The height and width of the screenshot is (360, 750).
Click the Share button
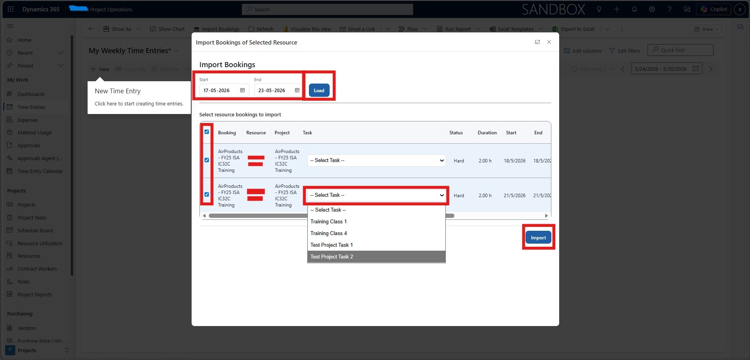click(x=706, y=29)
